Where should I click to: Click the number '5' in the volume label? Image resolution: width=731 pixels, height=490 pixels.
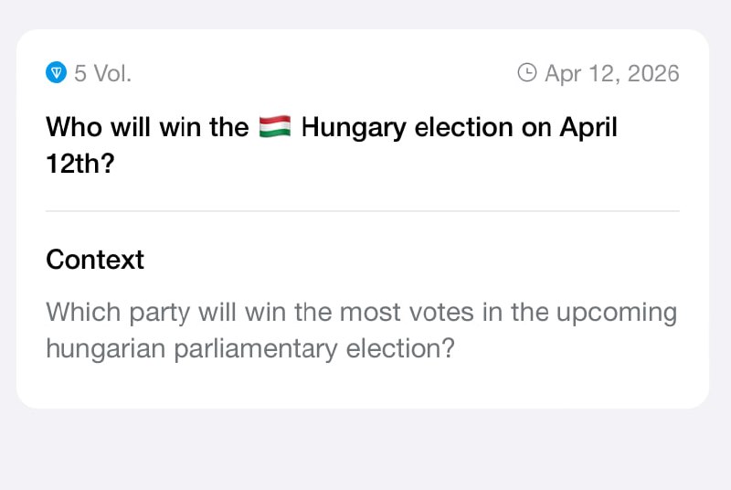click(x=80, y=73)
